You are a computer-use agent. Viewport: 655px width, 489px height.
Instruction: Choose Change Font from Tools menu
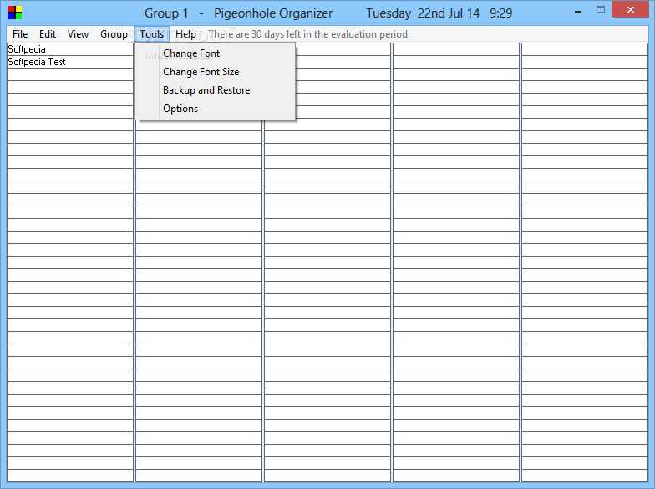[x=216, y=53]
